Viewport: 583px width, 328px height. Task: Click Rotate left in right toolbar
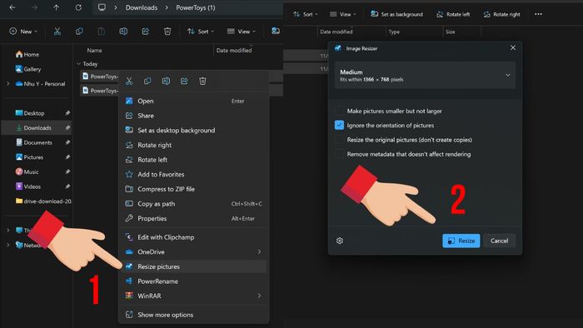tap(453, 14)
